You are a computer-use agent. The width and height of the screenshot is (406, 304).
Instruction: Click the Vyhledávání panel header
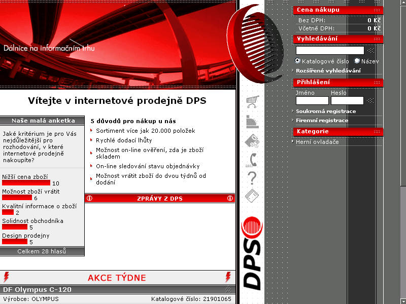[338, 39]
